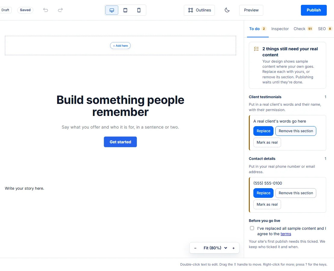Switch to tablet viewport
The width and height of the screenshot is (334, 271).
coord(125,10)
